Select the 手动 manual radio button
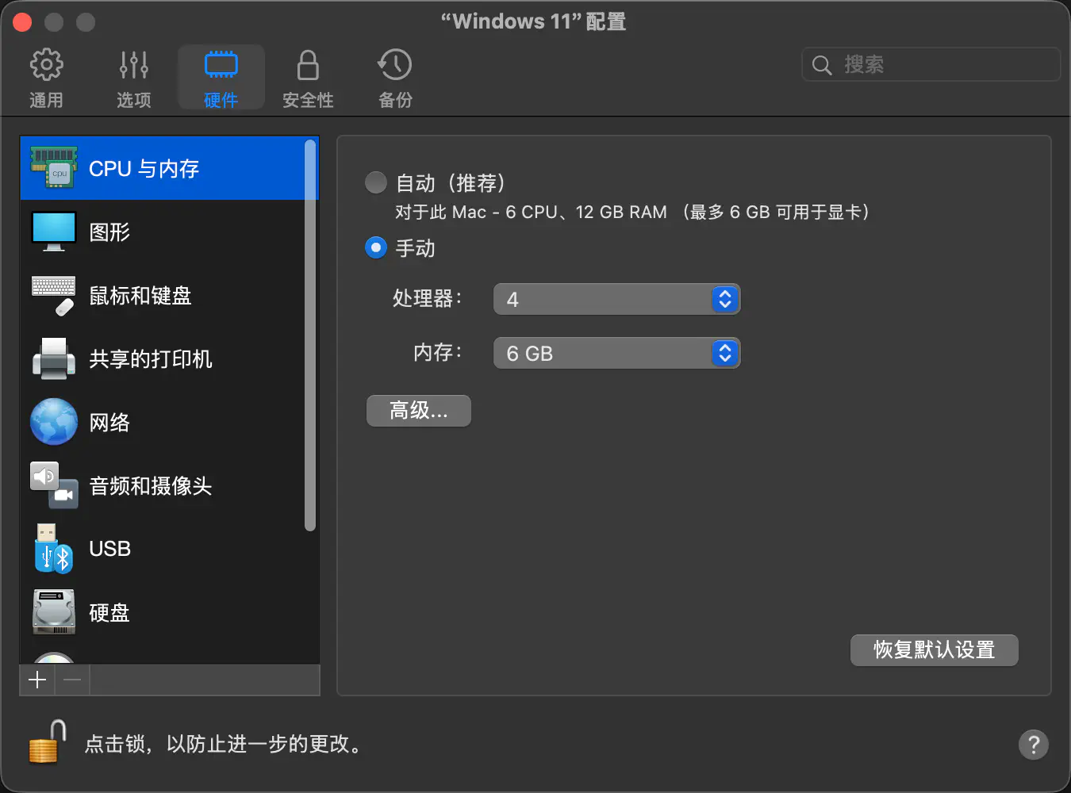Image resolution: width=1071 pixels, height=793 pixels. (x=376, y=248)
